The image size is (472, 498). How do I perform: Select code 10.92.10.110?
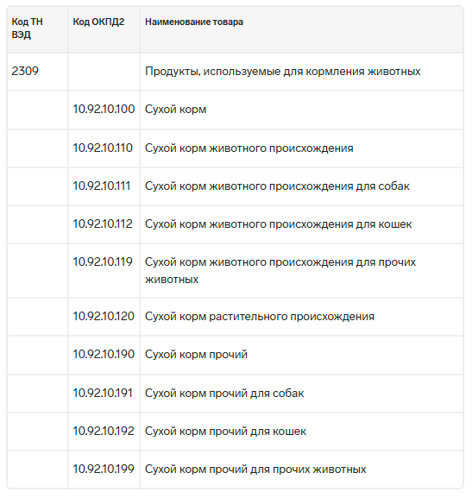click(x=103, y=148)
